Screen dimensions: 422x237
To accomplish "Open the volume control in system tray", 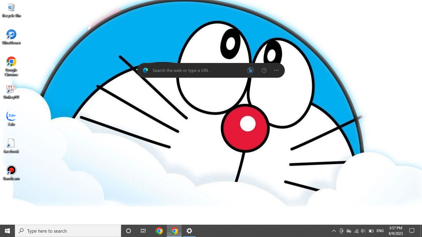I will pos(363,231).
